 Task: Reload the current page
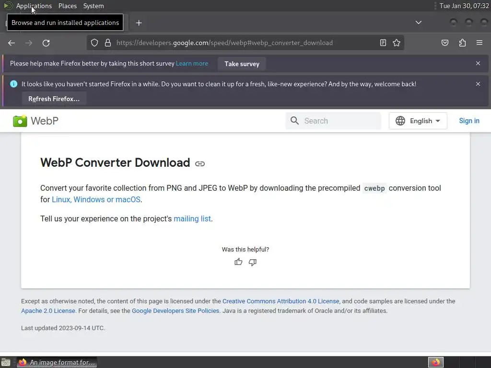[46, 43]
